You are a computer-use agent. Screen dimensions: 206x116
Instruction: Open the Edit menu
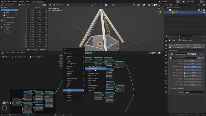pyautogui.click(x=9, y=2)
